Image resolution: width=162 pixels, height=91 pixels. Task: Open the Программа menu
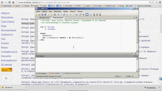pos(57,11)
